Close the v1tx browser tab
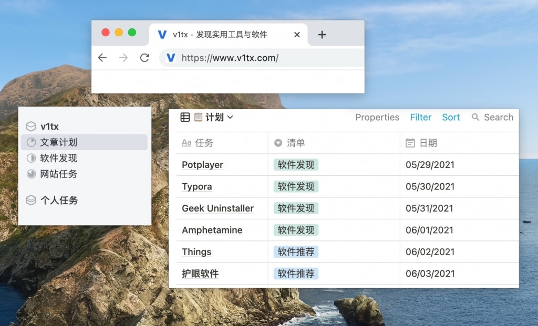 297,35
